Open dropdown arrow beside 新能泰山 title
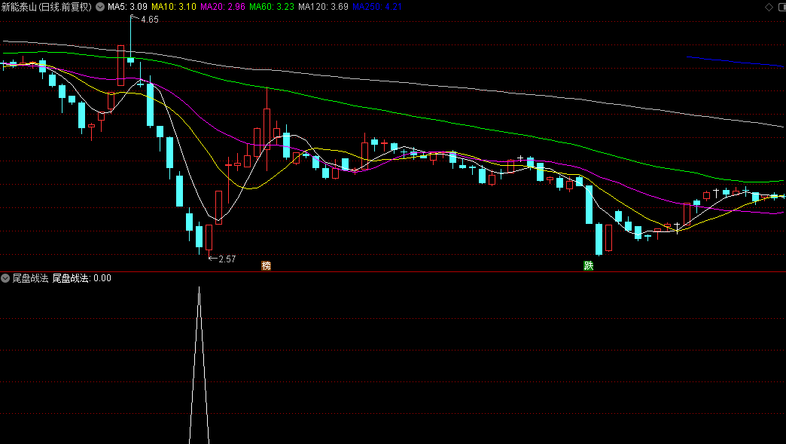The image size is (786, 444). click(x=99, y=7)
